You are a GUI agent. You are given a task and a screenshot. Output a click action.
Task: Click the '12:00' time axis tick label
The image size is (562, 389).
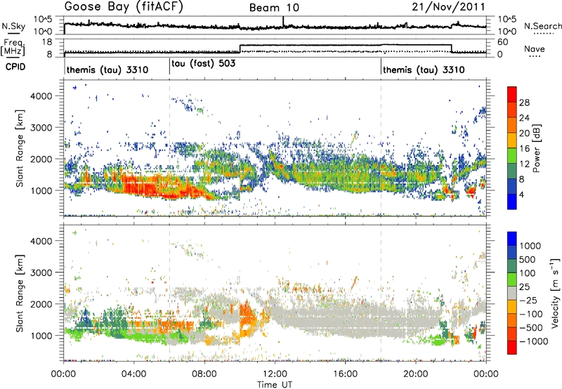275,374
